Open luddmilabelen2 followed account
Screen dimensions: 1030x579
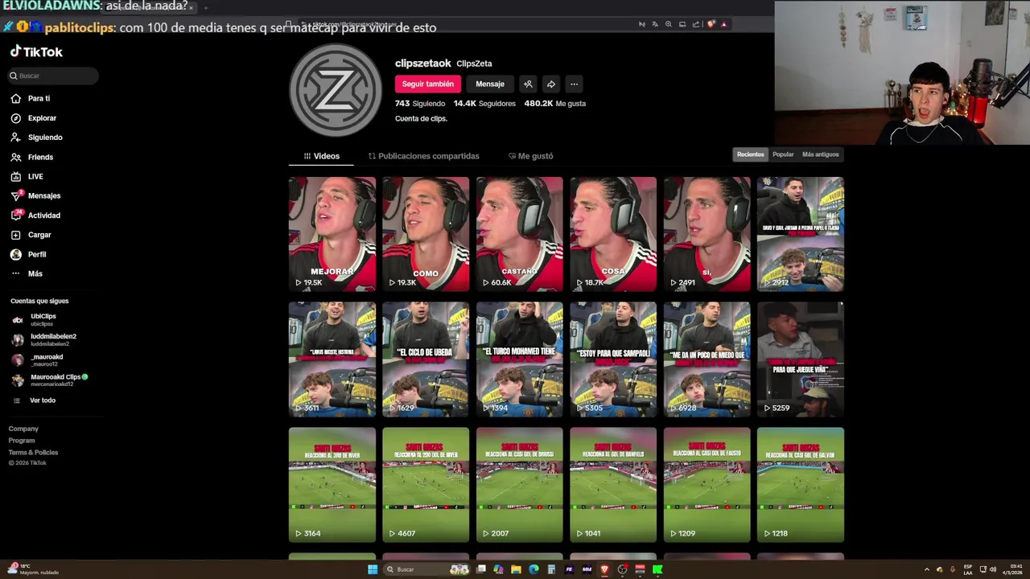point(44,339)
